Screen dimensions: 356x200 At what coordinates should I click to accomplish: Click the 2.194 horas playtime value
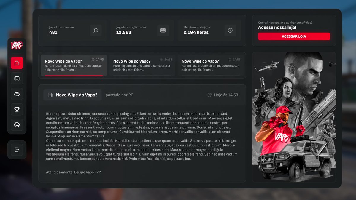[x=196, y=32]
